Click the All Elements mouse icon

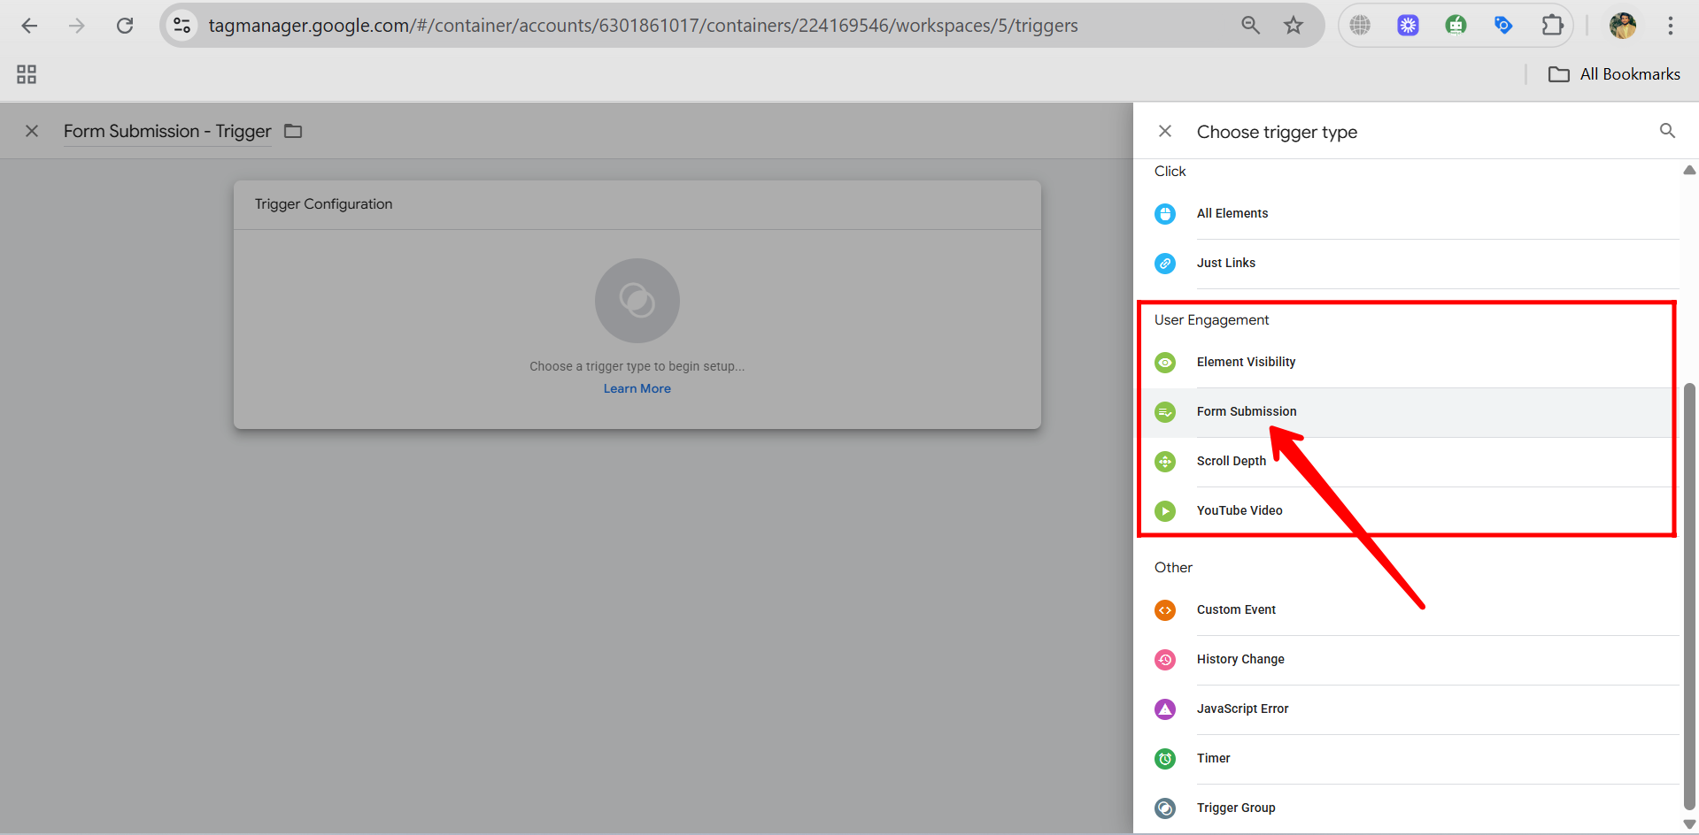(1165, 213)
